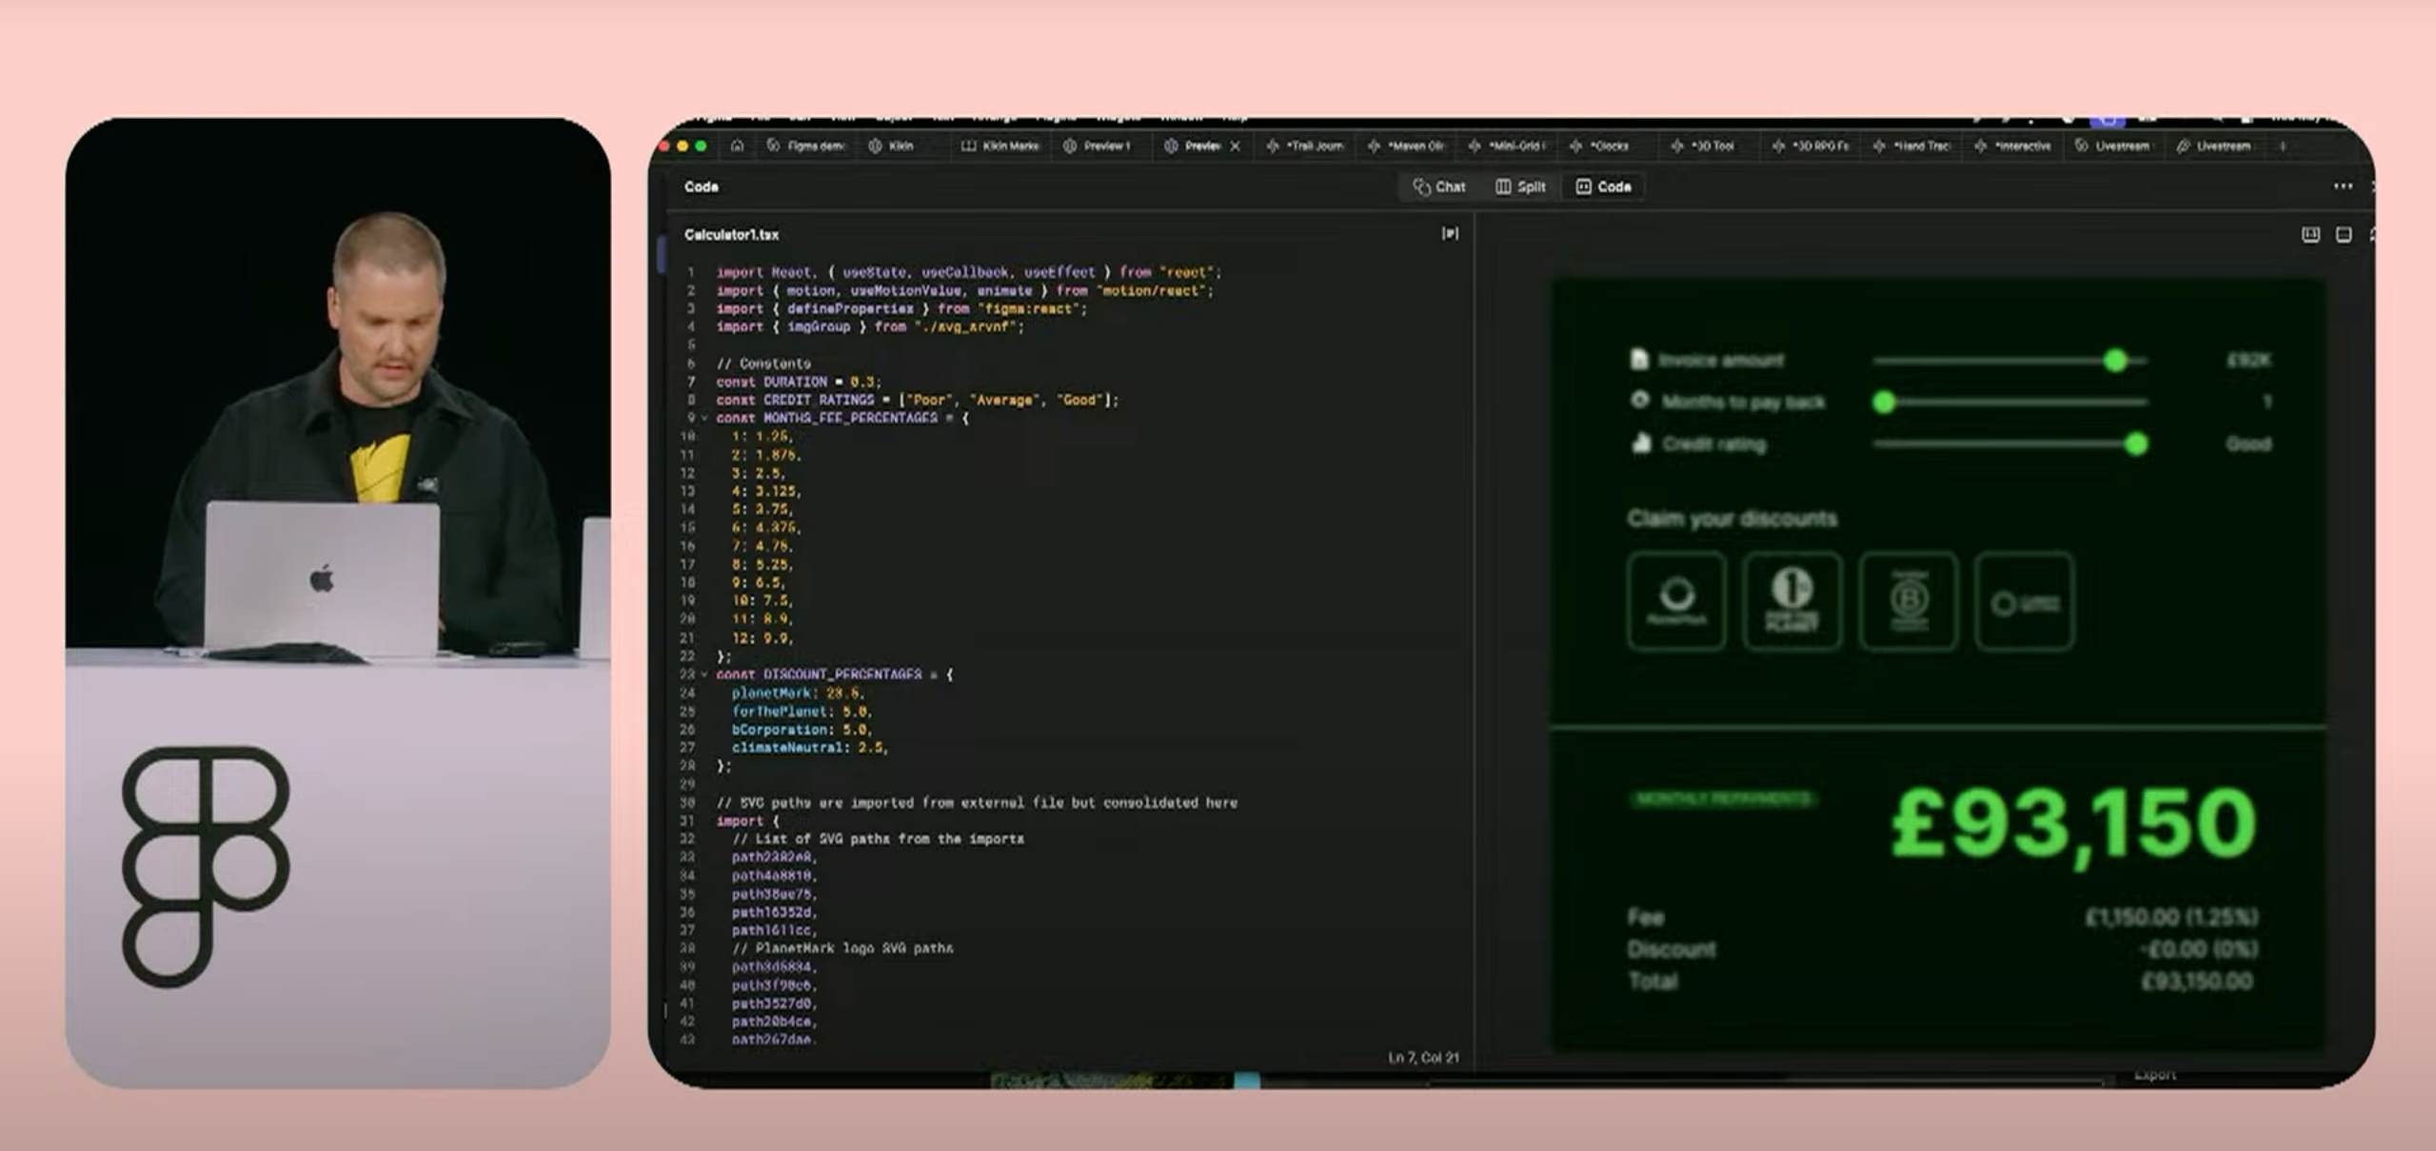Click the home icon in tab bar
Image resolution: width=2436 pixels, height=1151 pixels.
737,146
